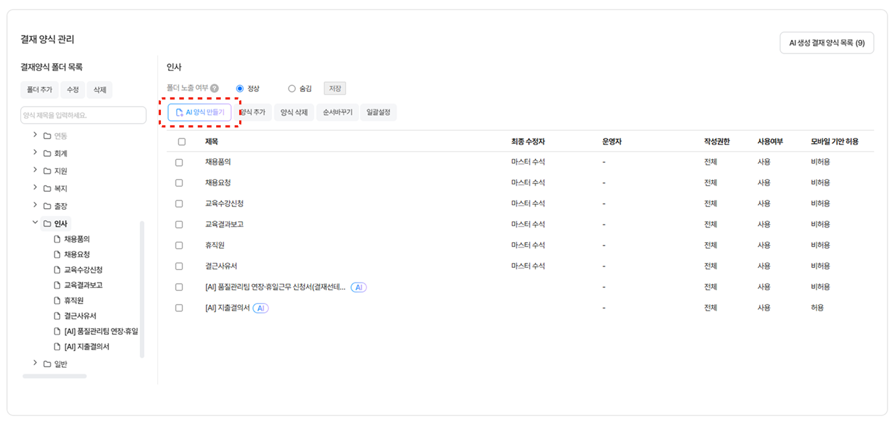The width and height of the screenshot is (894, 425).
Task: Click the 연동 folder icon in the tree
Action: click(x=47, y=136)
